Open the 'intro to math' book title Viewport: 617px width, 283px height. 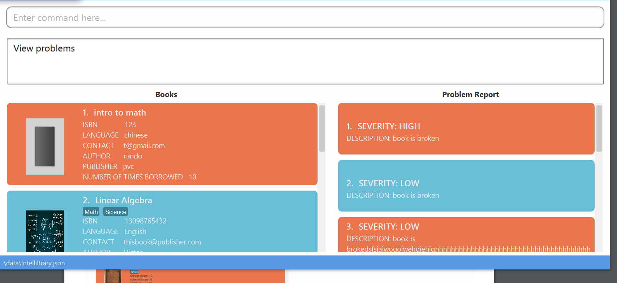(120, 113)
